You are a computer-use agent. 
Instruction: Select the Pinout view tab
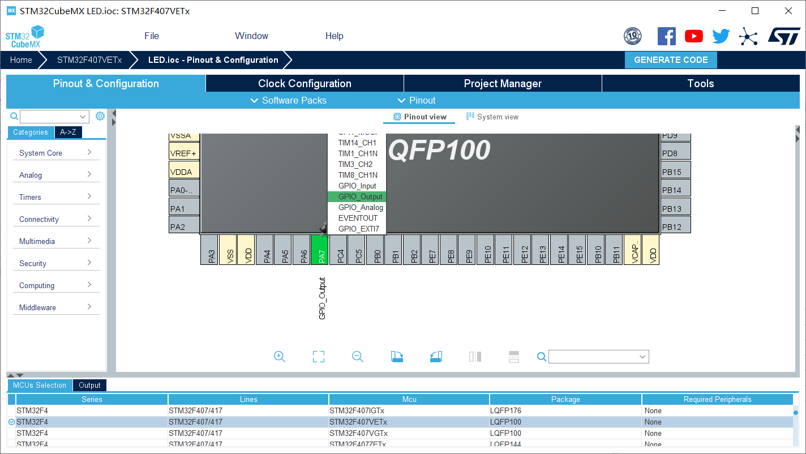click(419, 117)
